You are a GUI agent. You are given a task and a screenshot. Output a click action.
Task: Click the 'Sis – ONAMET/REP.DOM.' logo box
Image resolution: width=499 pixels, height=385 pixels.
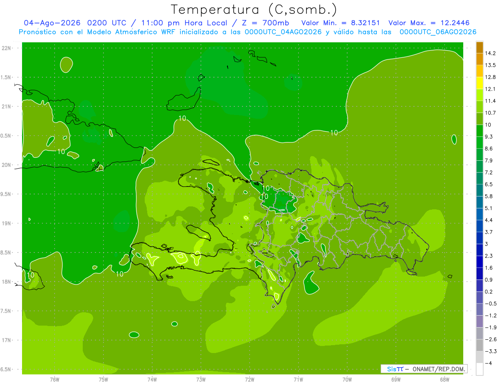424,369
